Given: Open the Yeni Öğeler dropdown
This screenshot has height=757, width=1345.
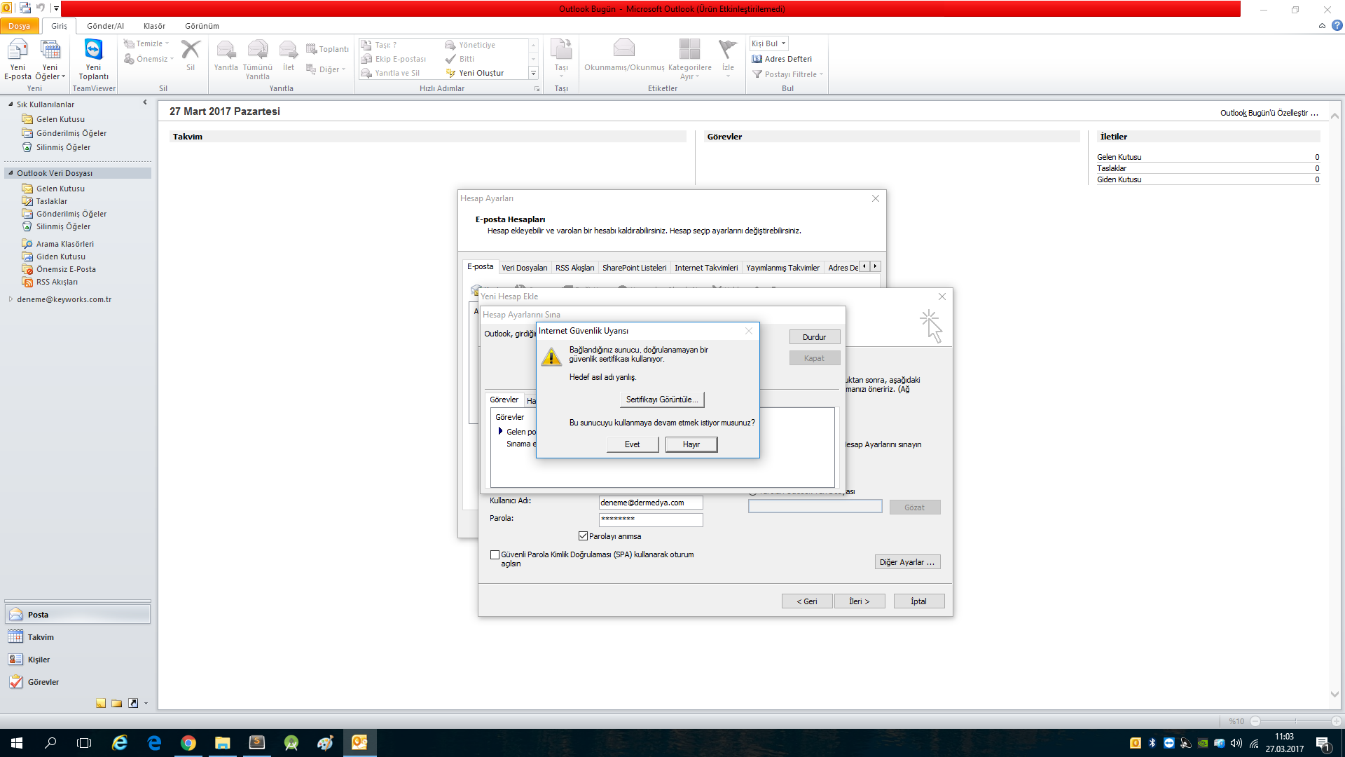Looking at the screenshot, I should pos(50,60).
